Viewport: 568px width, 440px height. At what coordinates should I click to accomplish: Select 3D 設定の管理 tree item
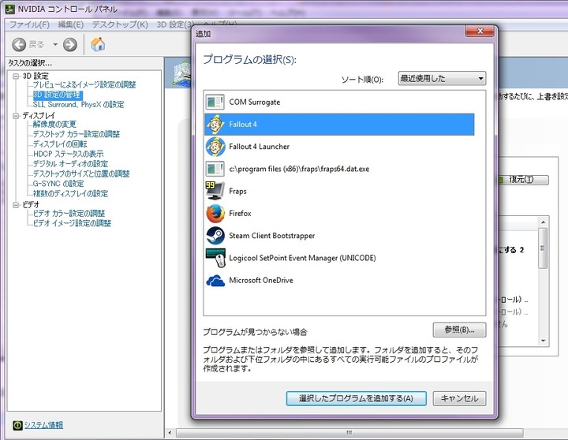58,95
